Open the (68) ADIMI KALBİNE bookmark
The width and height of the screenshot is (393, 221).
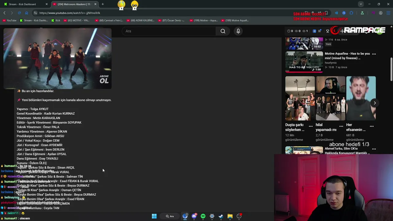(x=140, y=20)
